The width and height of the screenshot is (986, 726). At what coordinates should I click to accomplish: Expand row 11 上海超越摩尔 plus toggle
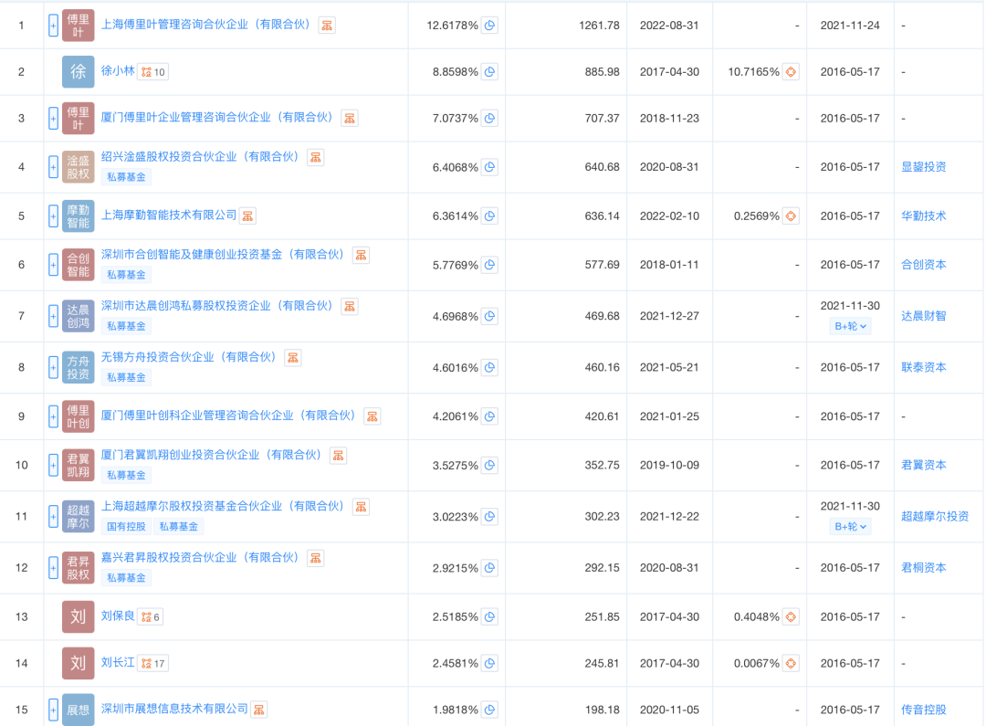coord(53,516)
